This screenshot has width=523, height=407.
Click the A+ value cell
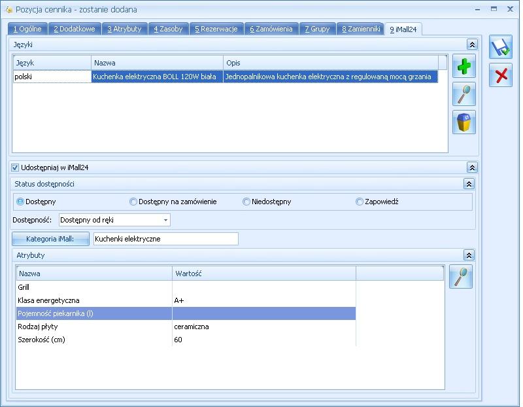coord(264,300)
